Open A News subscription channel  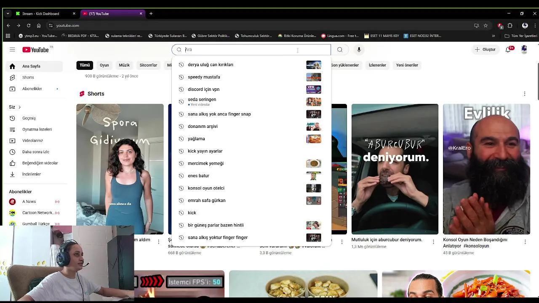point(34,202)
